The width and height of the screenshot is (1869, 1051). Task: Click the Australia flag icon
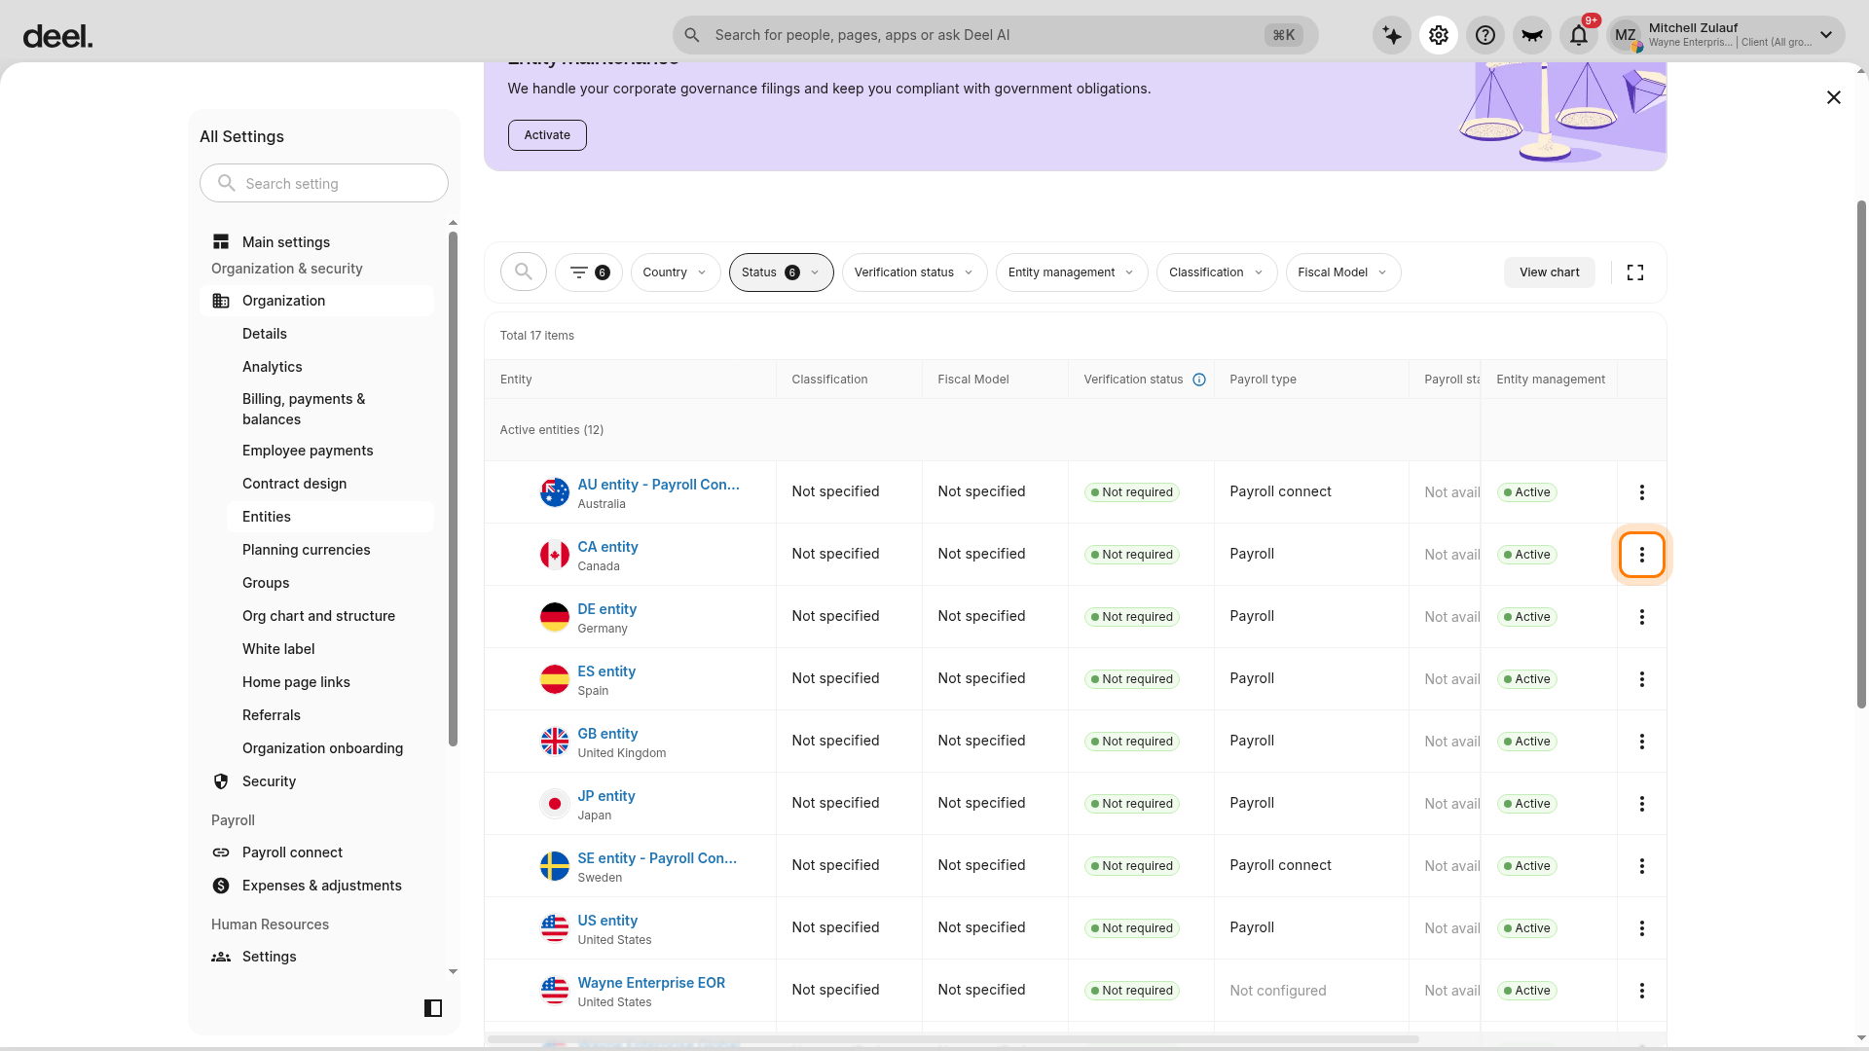coord(555,492)
